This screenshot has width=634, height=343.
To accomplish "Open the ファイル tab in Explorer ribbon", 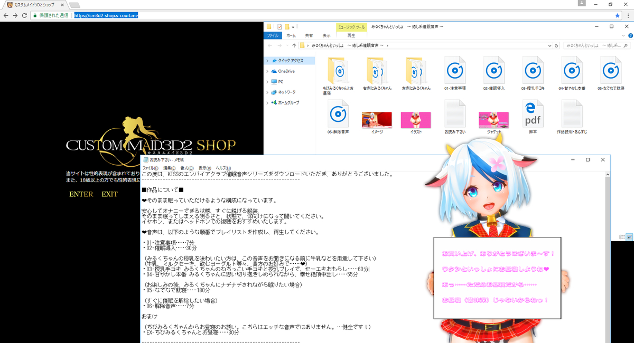I will point(273,35).
